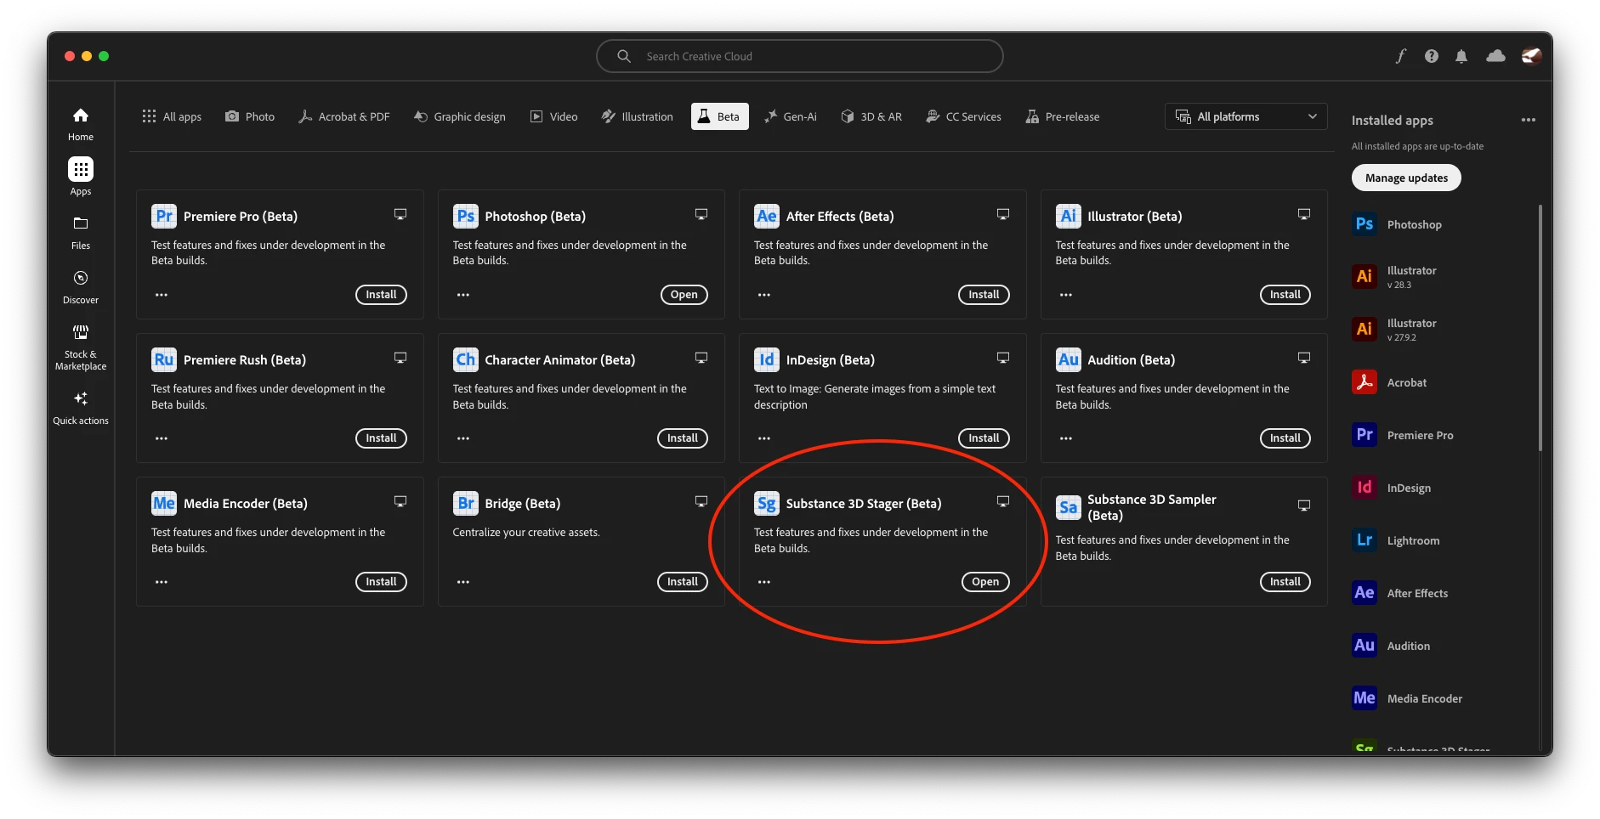
Task: Click the Media Encoder (Beta) icon
Action: coord(164,503)
